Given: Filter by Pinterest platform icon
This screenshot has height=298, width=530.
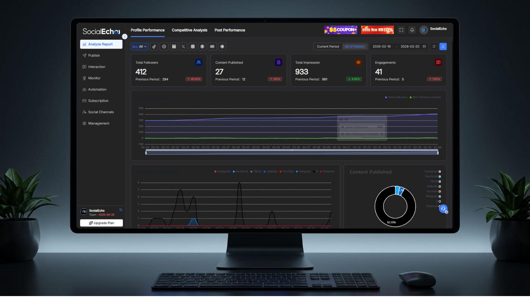Looking at the screenshot, I should [x=164, y=47].
